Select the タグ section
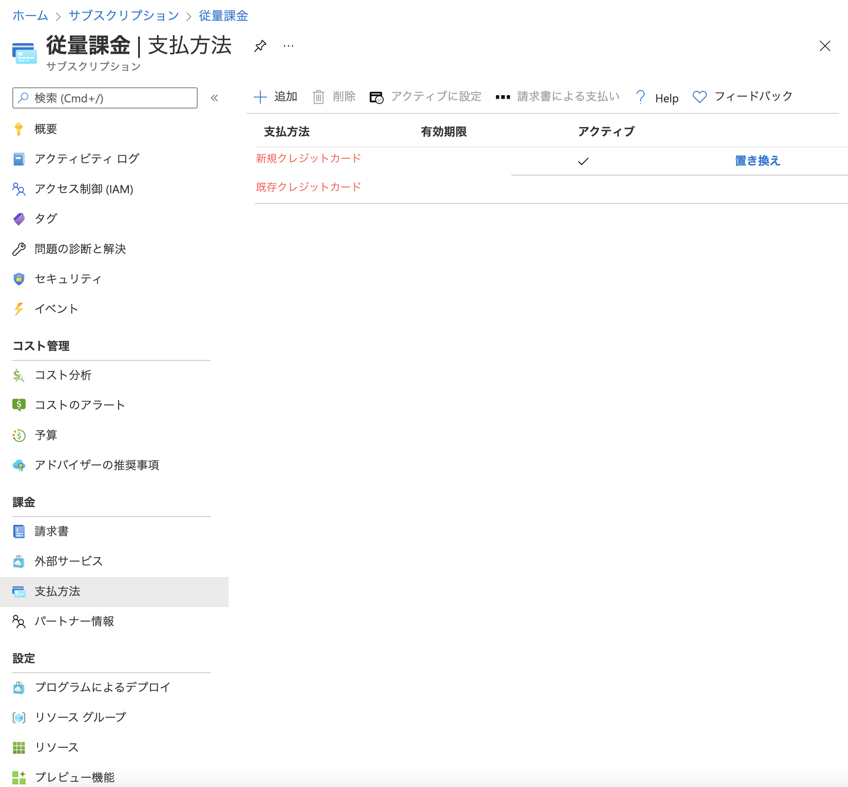Image resolution: width=848 pixels, height=787 pixels. tap(45, 218)
